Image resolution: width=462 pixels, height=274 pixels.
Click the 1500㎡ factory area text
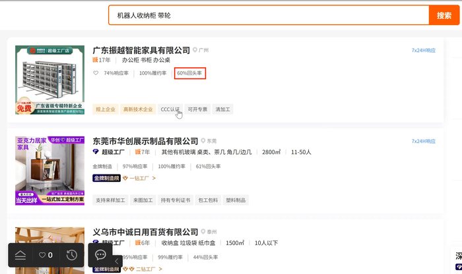pos(235,243)
